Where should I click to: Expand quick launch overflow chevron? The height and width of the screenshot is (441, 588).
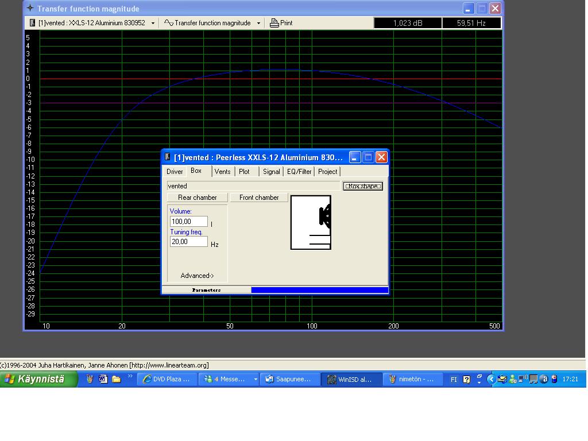[x=130, y=377]
